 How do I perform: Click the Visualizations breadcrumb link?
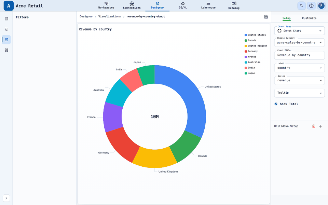pos(109,16)
